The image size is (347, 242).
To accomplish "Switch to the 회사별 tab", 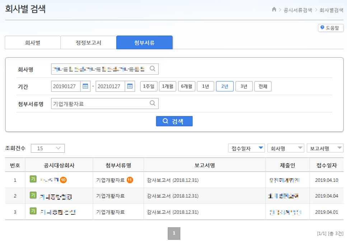I will point(32,42).
